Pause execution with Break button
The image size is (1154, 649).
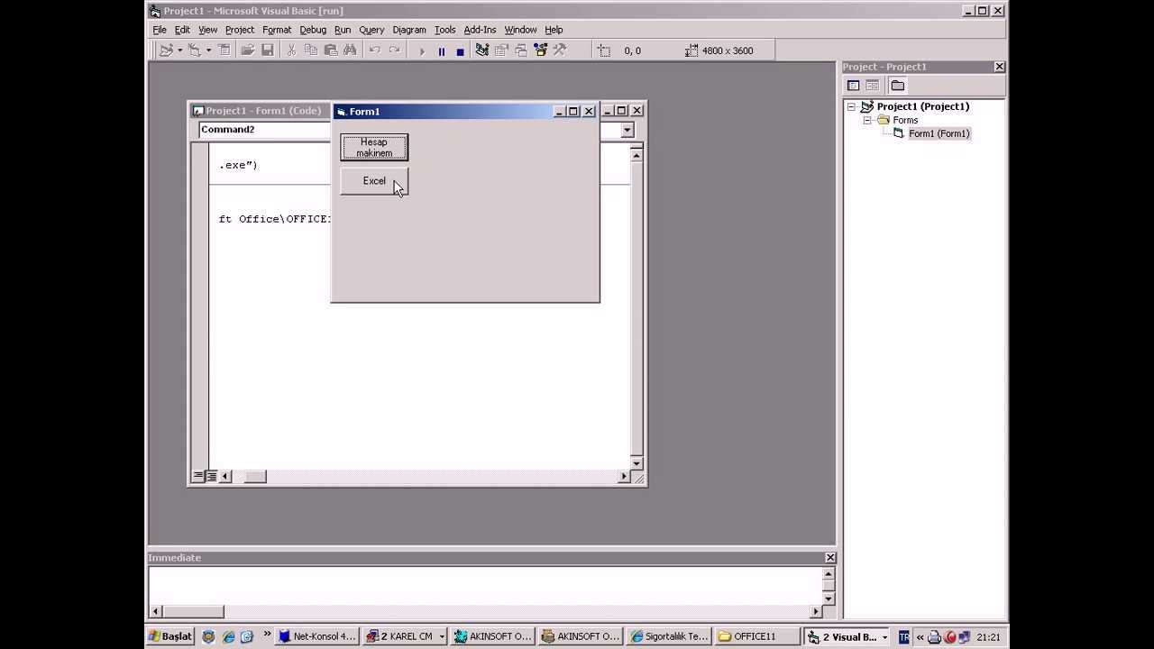(x=441, y=51)
